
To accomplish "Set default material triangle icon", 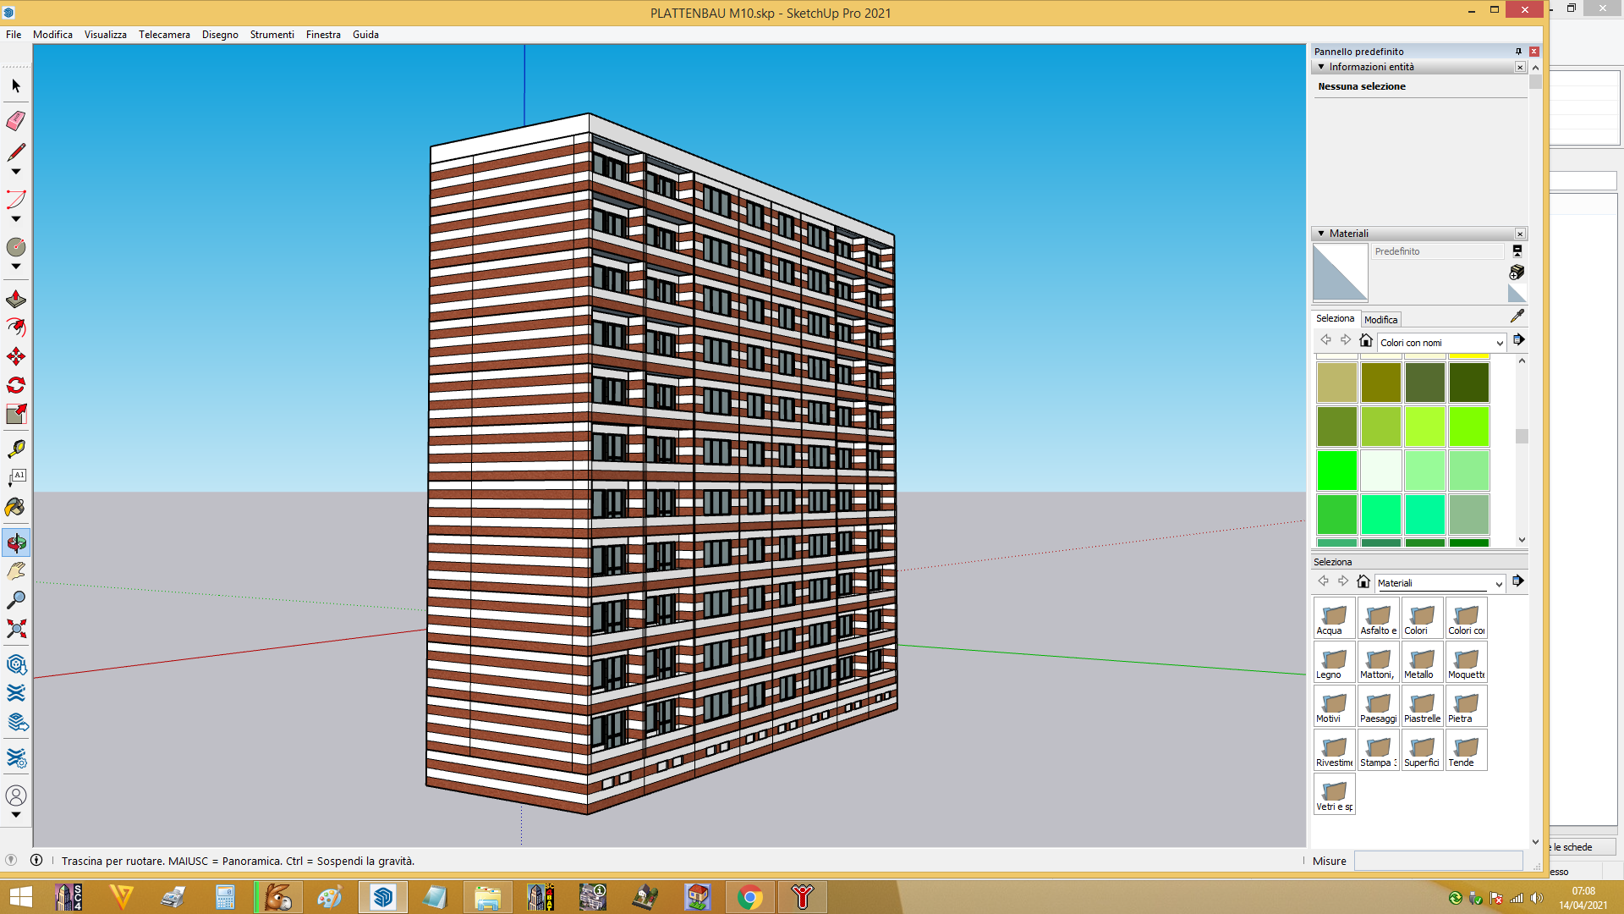I will [x=1517, y=294].
